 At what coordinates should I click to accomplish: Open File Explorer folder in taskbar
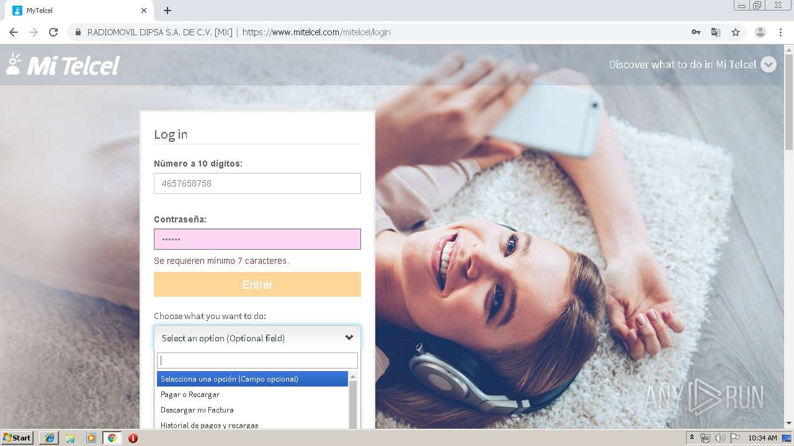[x=70, y=438]
